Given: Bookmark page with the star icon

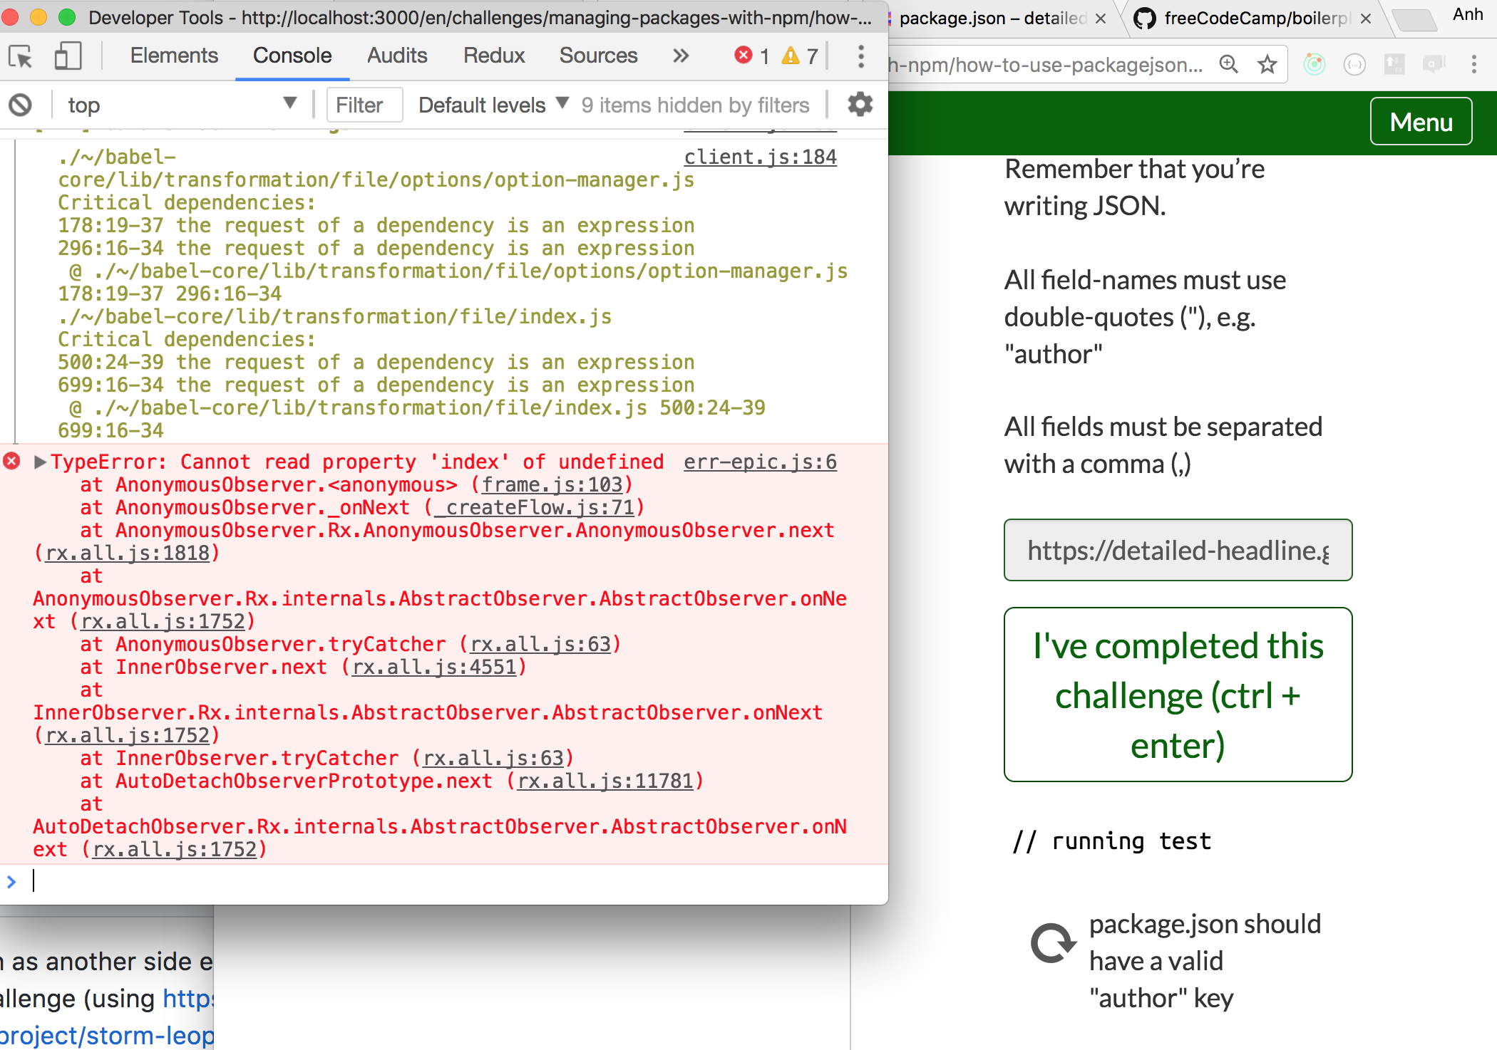Looking at the screenshot, I should click(1267, 65).
